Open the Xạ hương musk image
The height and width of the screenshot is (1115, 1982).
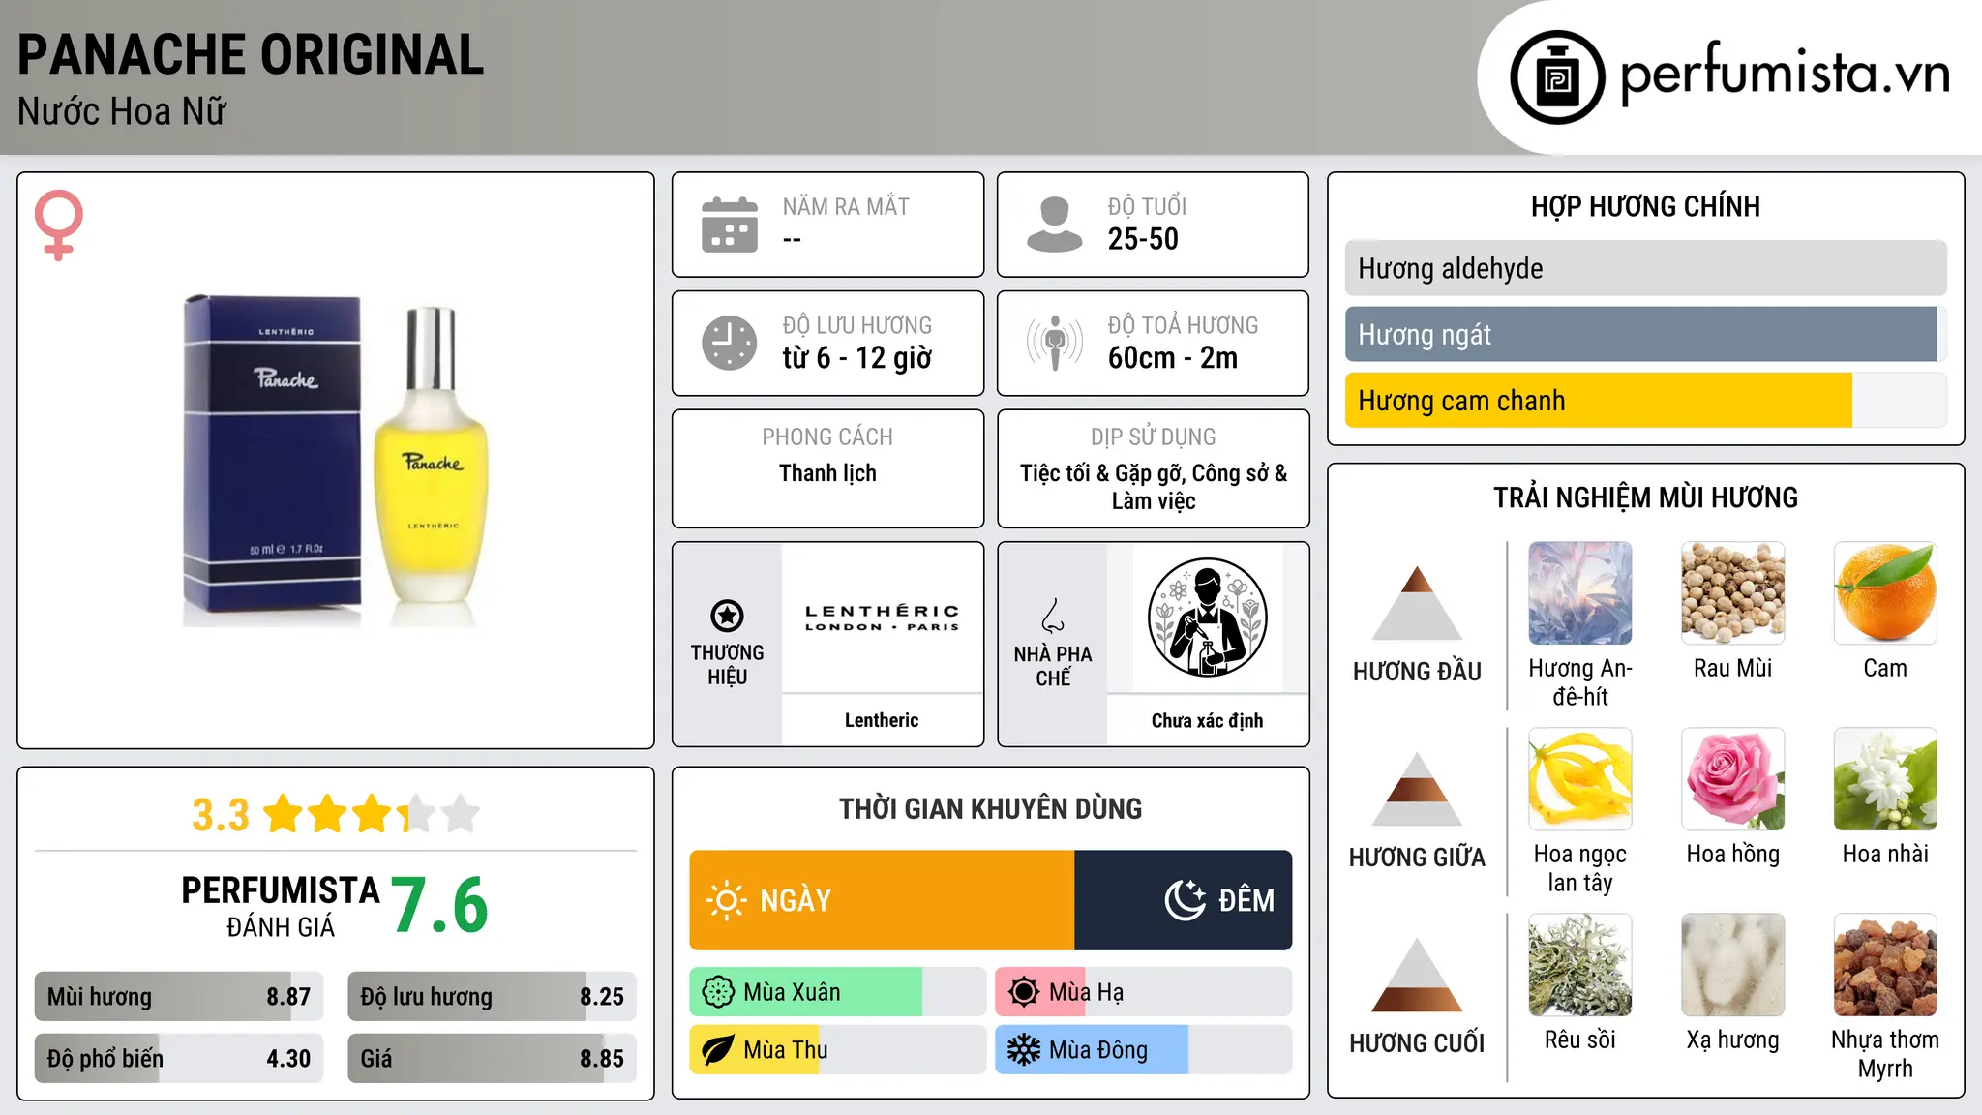1733,965
